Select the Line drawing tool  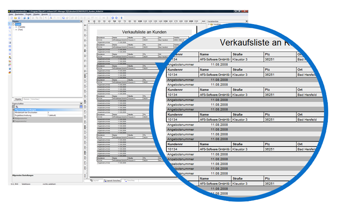[10, 31]
